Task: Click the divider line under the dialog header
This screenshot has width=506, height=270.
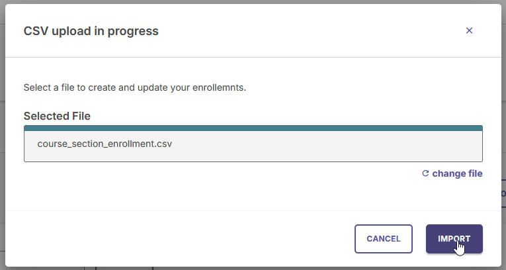Action: pos(253,57)
